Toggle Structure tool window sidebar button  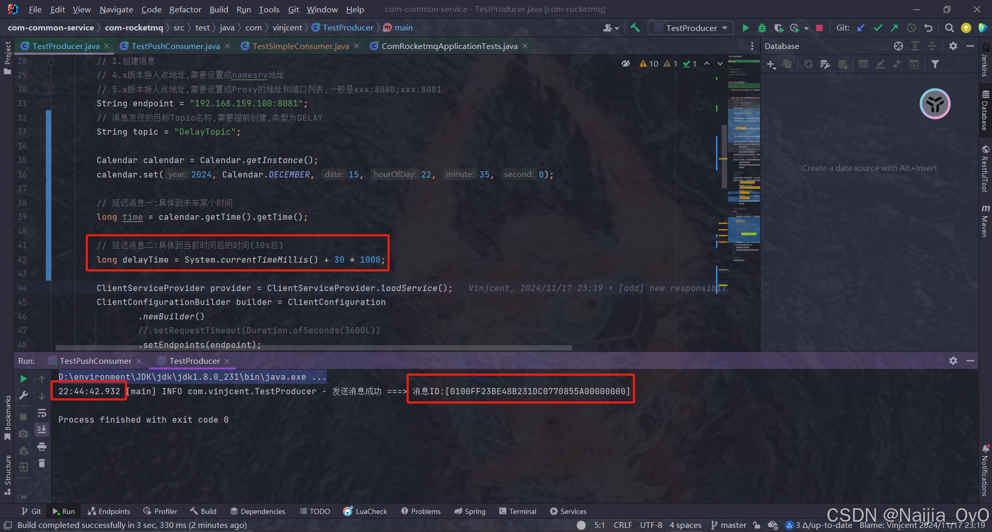[x=7, y=474]
